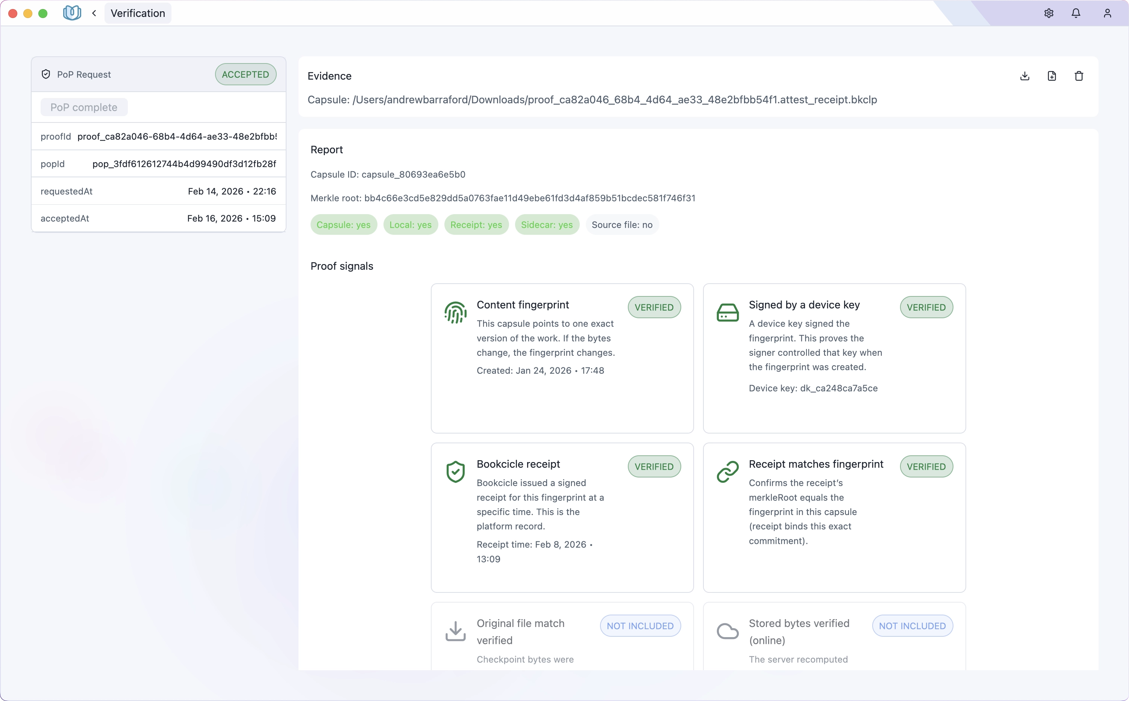The height and width of the screenshot is (701, 1129).
Task: Click VERIFIED badge on Content fingerprint
Action: [654, 307]
